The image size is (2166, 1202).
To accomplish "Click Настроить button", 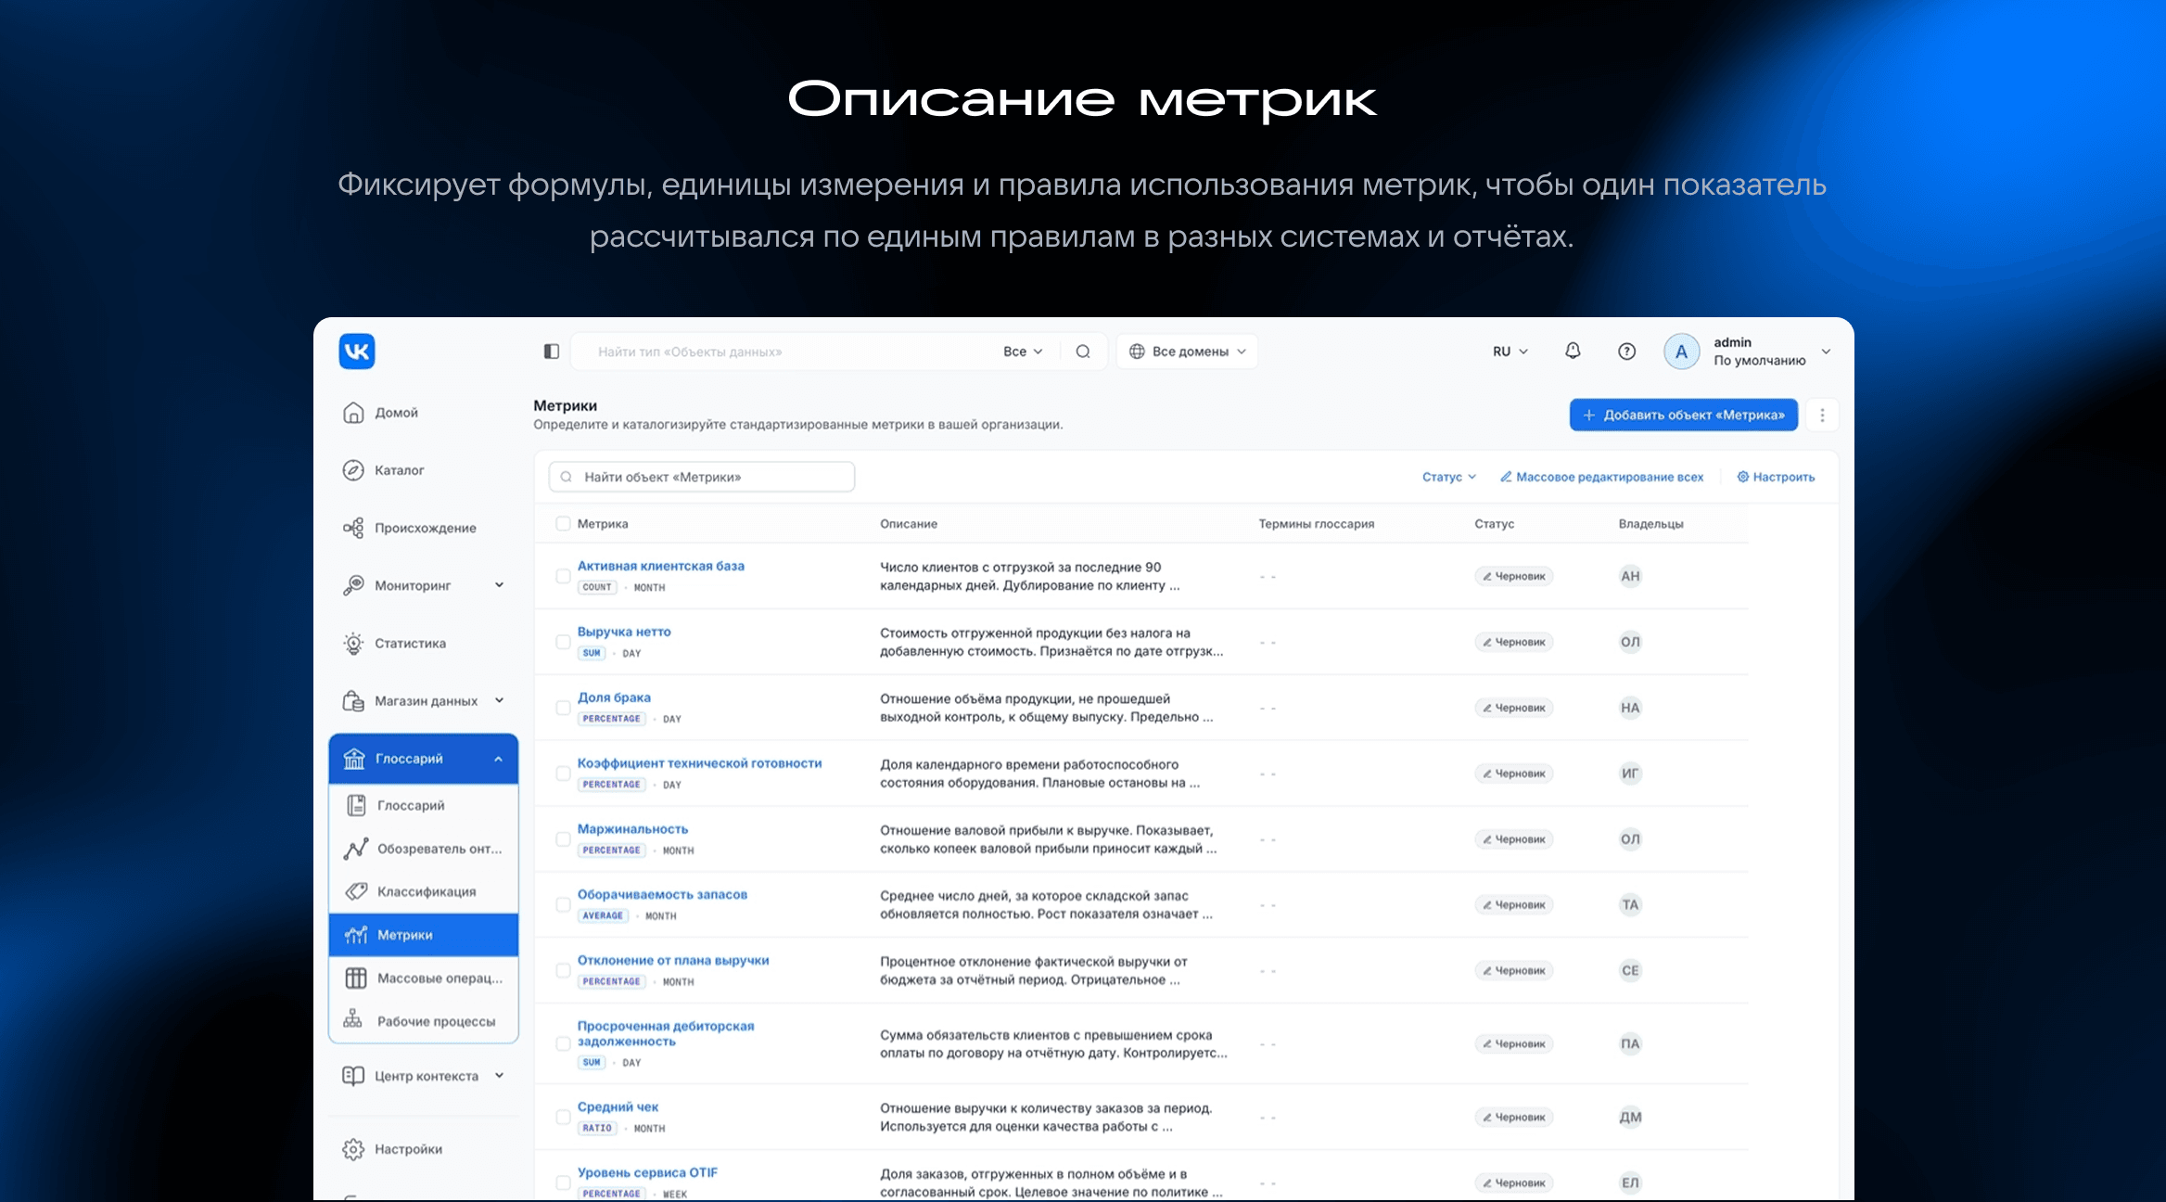I will tap(1776, 477).
